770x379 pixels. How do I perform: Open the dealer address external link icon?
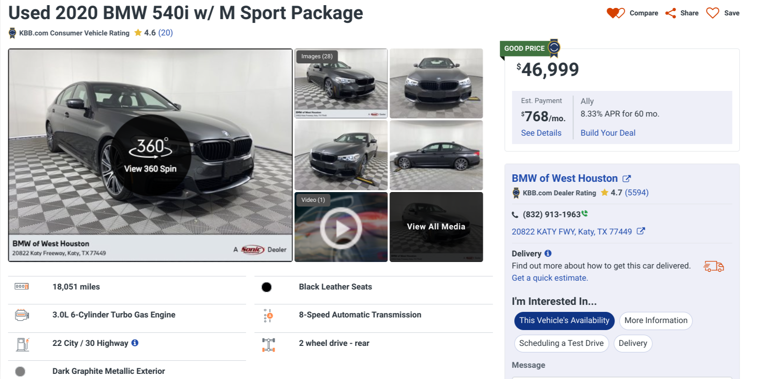pos(641,231)
